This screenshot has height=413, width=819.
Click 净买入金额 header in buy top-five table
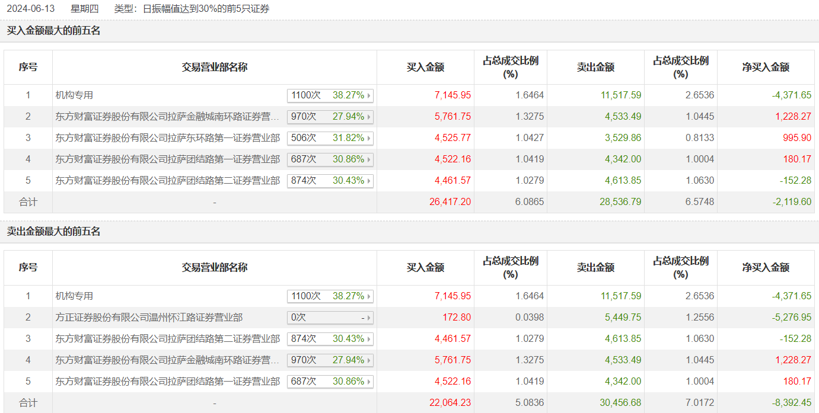click(x=766, y=68)
